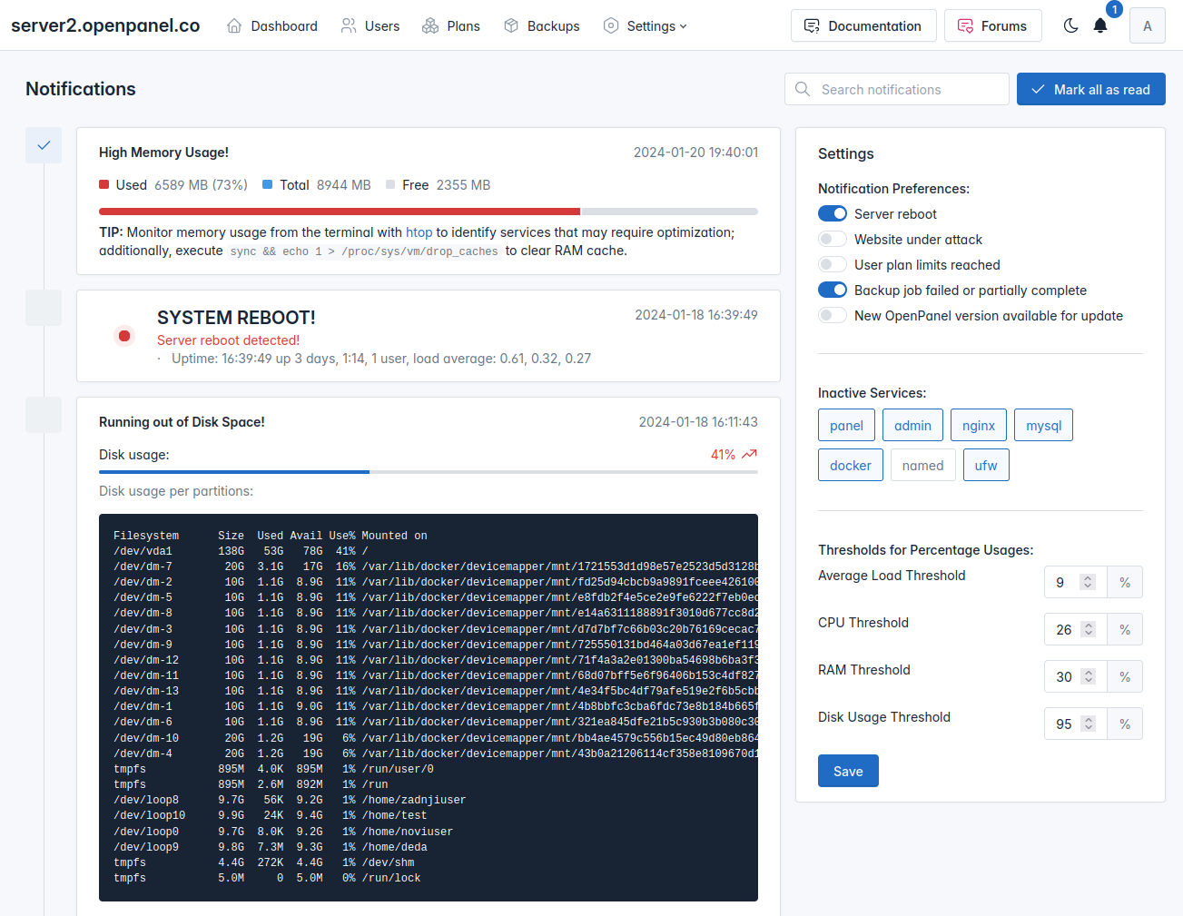
Task: Click the Backups cube icon
Action: pos(511,25)
